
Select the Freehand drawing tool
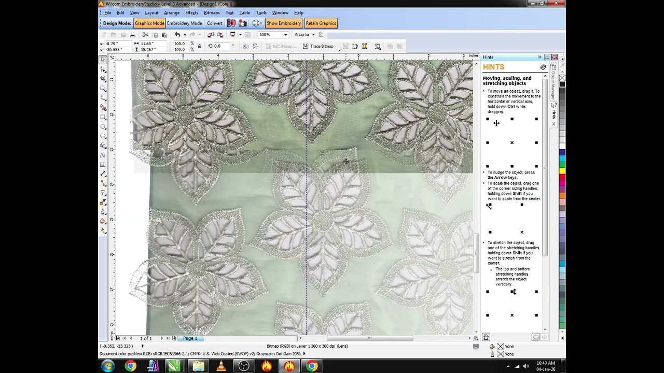[103, 98]
